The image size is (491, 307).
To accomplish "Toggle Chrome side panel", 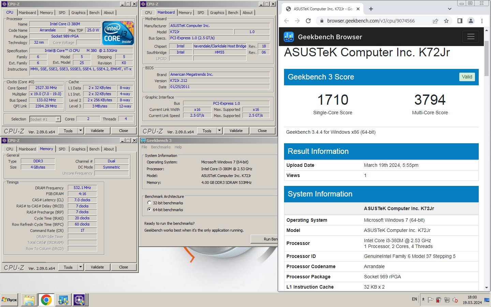I will [460, 21].
